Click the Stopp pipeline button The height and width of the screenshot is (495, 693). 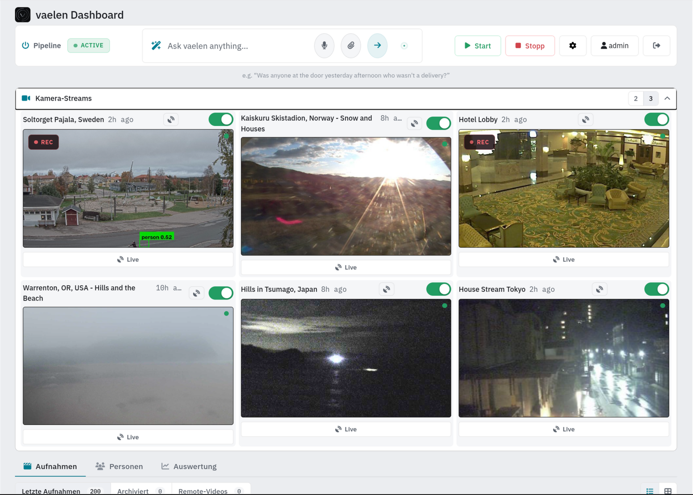point(530,46)
